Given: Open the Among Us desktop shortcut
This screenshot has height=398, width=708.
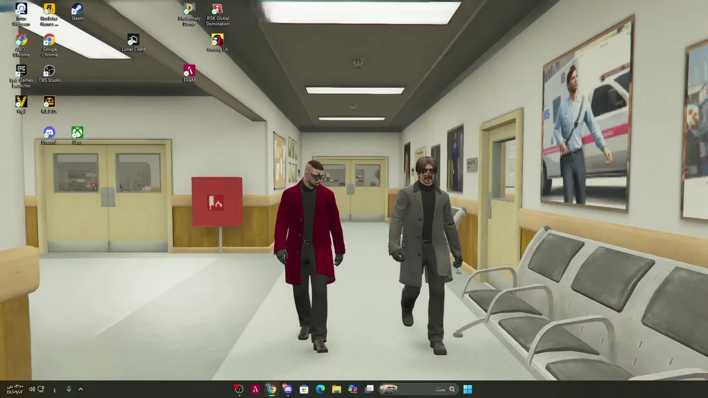Looking at the screenshot, I should [217, 43].
